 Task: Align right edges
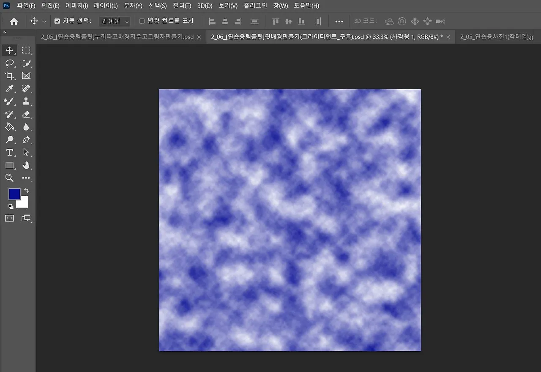(238, 21)
